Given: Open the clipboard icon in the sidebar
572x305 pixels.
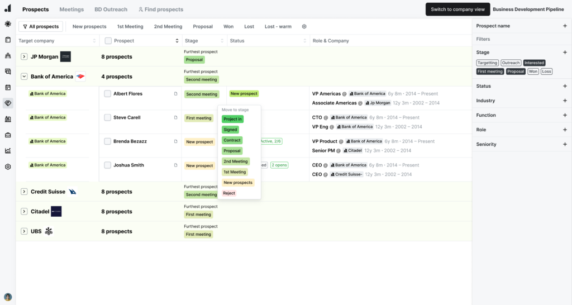Looking at the screenshot, I should pos(8,40).
